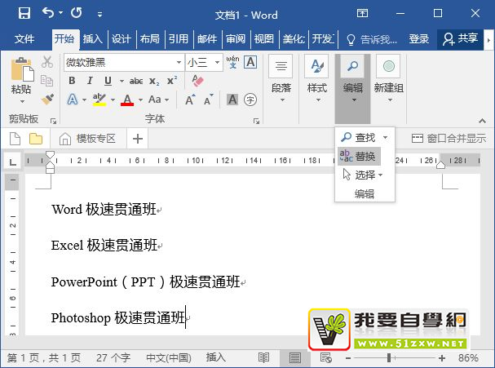Screen dimensions: 495x368
Task: Open the 查找 dropdown arrow
Action: pyautogui.click(x=385, y=137)
